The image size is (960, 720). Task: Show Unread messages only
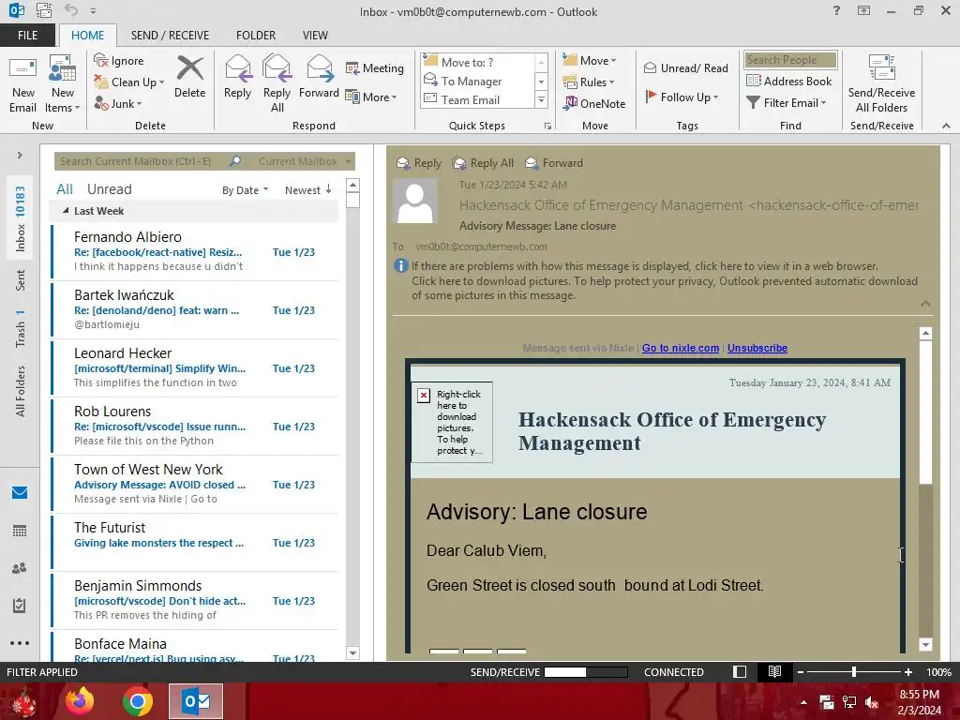(x=109, y=189)
